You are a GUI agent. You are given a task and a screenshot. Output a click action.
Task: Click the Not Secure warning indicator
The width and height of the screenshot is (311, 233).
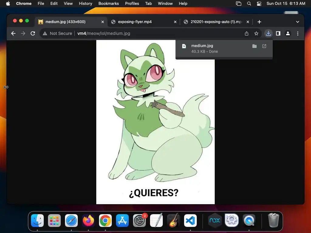coord(57,33)
